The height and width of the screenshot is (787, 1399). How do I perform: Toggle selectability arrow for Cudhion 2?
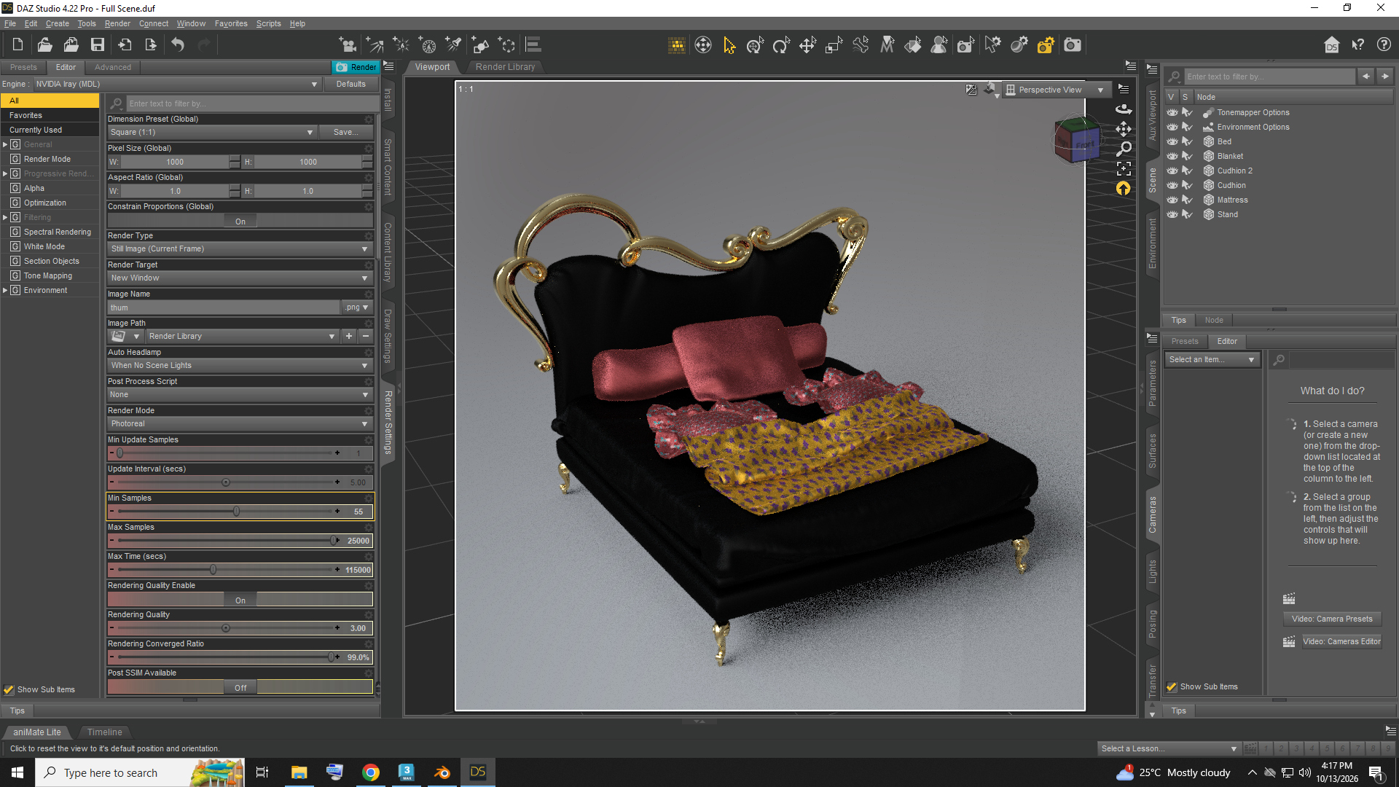coord(1187,171)
